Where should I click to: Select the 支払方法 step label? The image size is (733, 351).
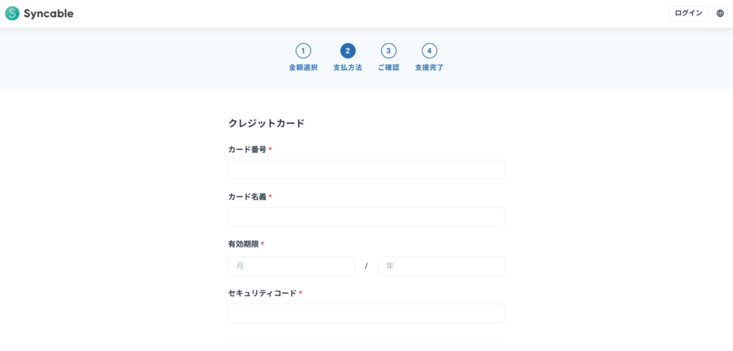[348, 68]
